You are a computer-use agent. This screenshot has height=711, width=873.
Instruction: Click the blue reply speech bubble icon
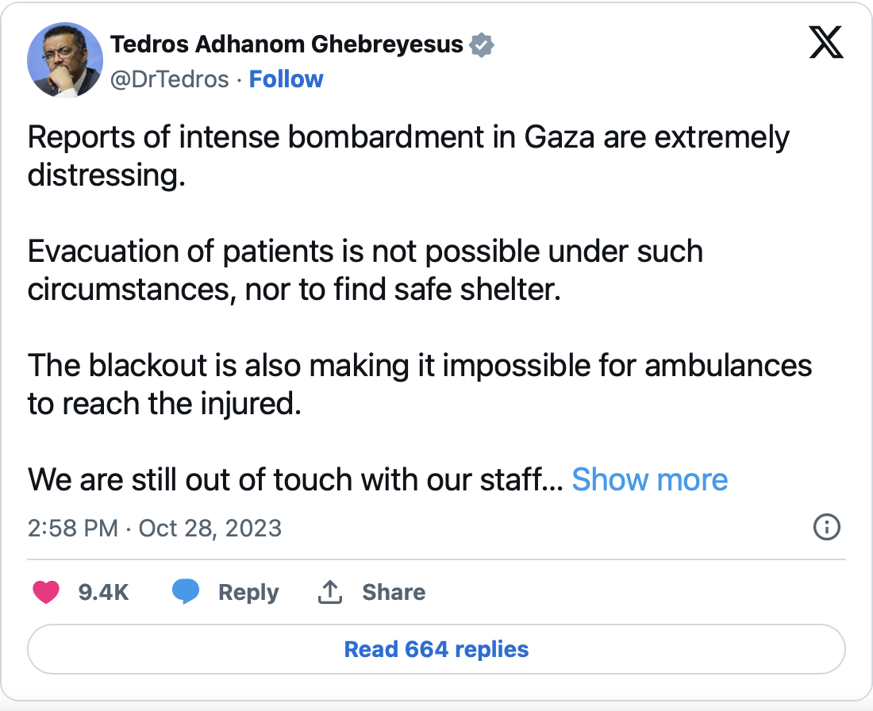coord(186,592)
